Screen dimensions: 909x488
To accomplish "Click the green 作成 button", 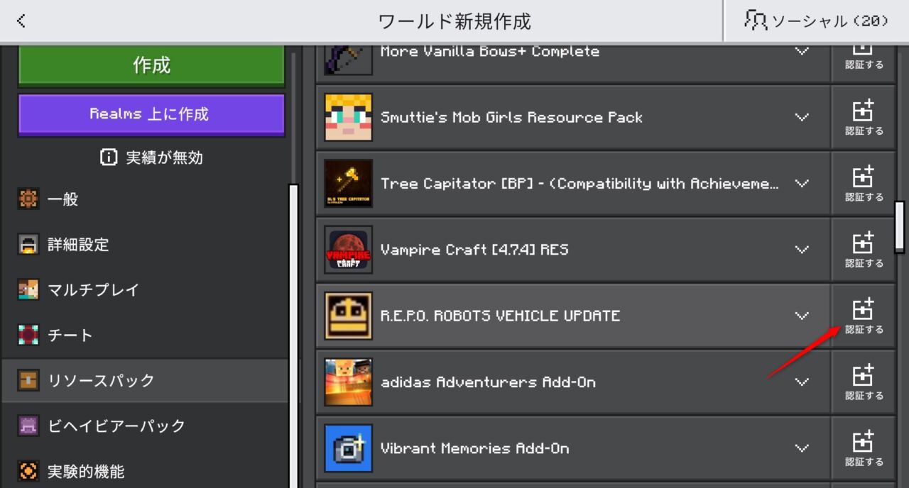I will click(x=151, y=65).
